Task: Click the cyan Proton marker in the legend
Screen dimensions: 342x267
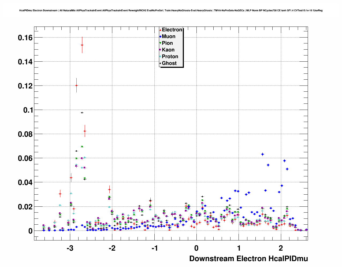Action: click(x=160, y=57)
